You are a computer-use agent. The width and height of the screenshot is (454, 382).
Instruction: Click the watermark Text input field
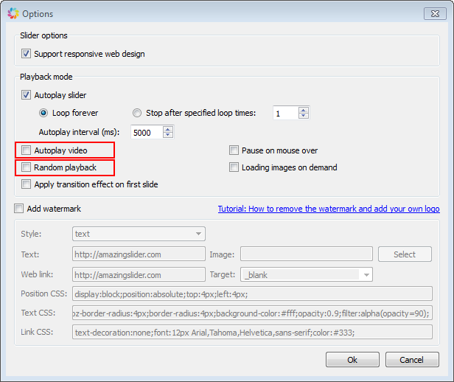point(139,254)
